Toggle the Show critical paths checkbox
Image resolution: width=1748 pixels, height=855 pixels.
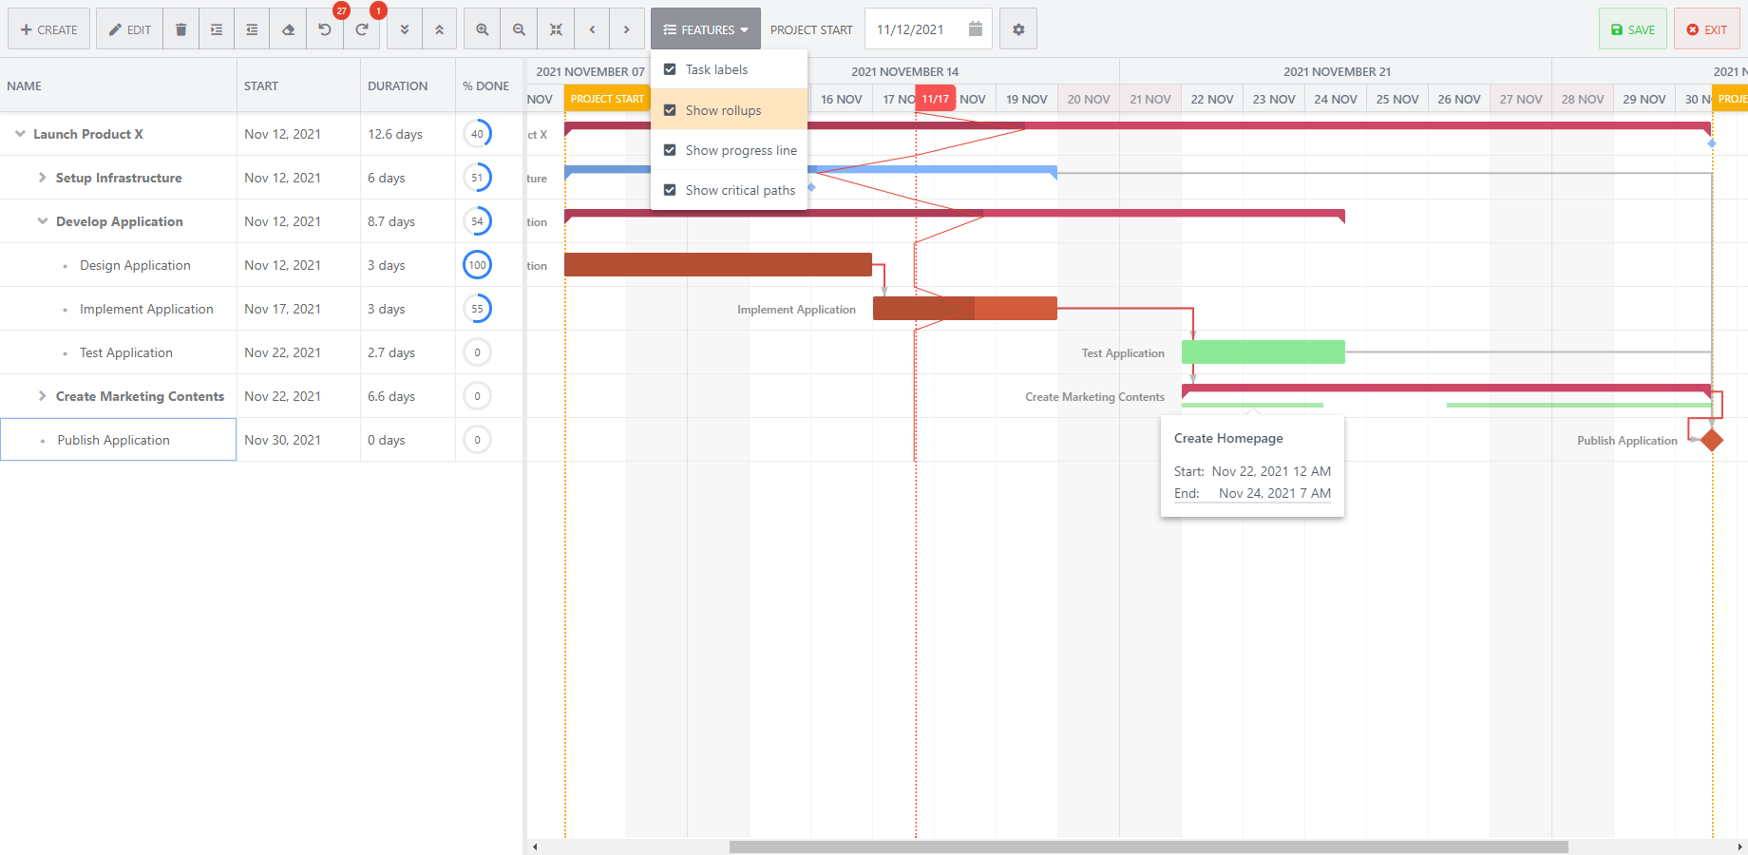pos(670,190)
